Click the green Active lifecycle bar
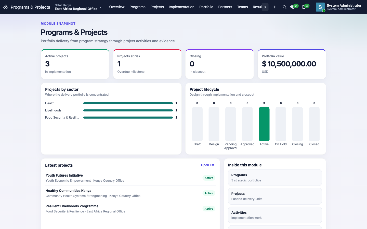This screenshot has height=229, width=367. point(264,124)
